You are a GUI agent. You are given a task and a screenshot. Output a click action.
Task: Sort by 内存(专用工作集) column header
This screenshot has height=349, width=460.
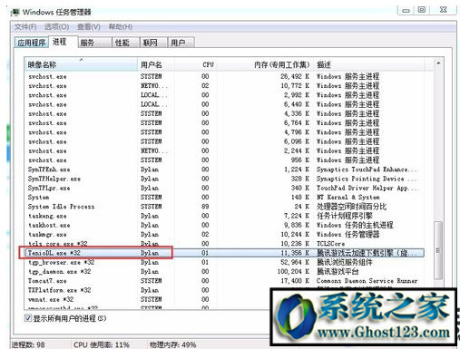265,64
